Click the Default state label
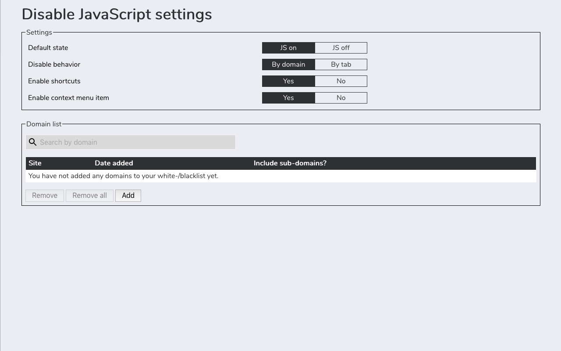The width and height of the screenshot is (561, 351). pyautogui.click(x=48, y=48)
